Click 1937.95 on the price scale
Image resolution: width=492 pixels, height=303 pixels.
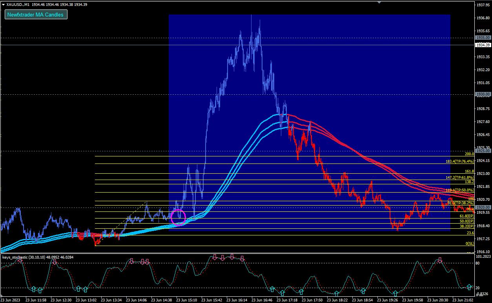coord(483,5)
